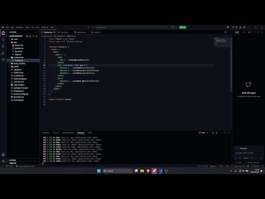Image resolution: width=265 pixels, height=199 pixels.
Task: Toggle the Primary Side Bar visibility
Action: pyautogui.click(x=237, y=27)
